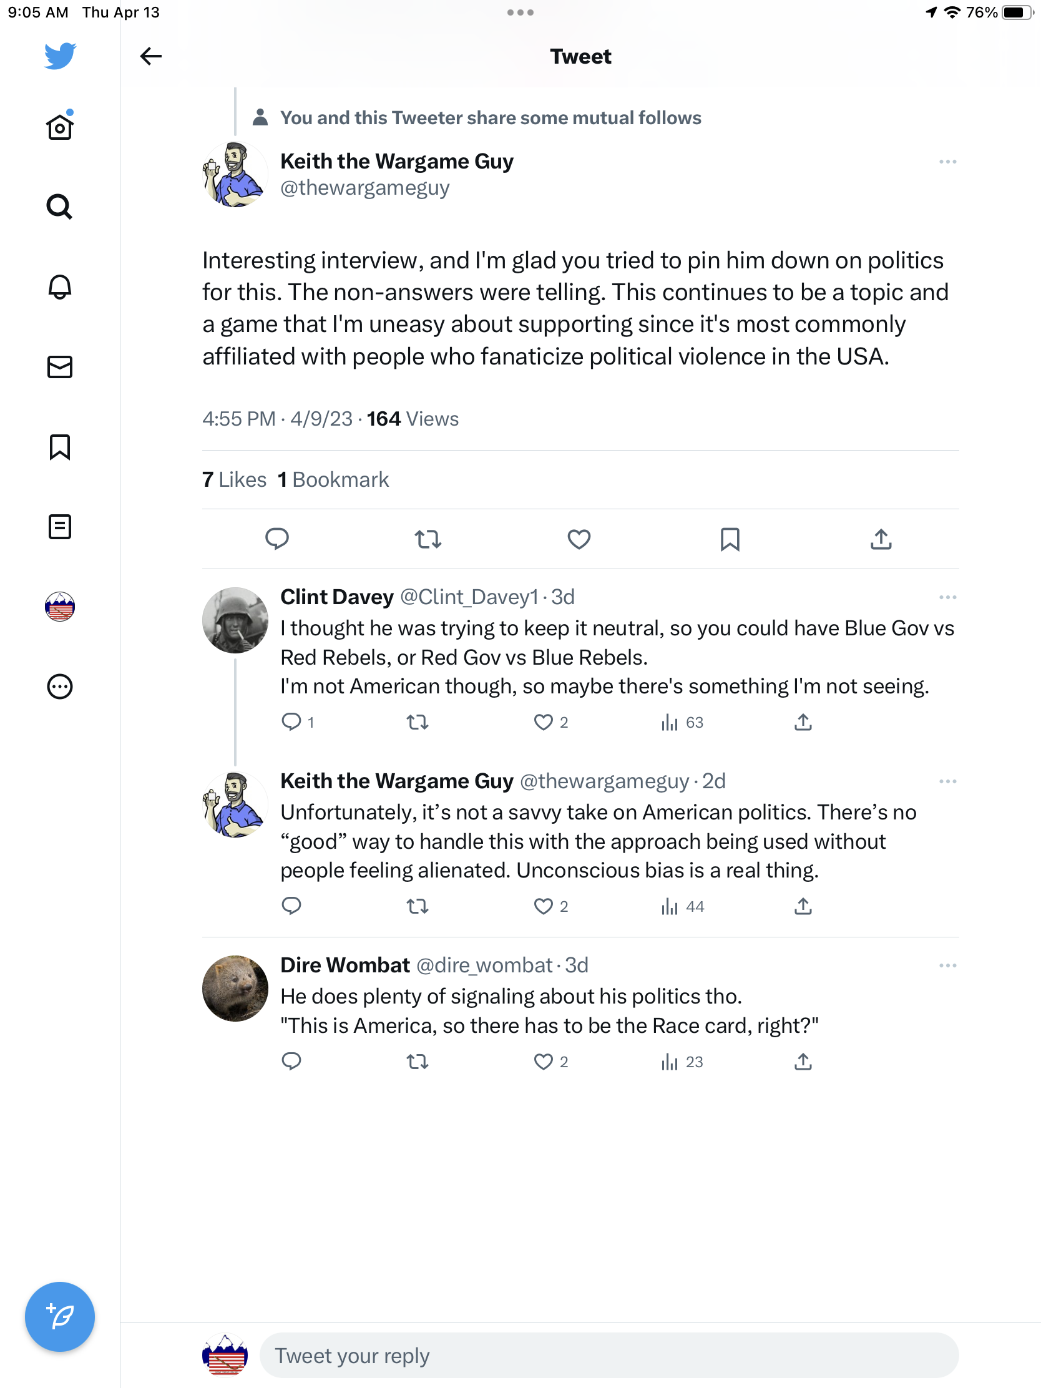Screen dimensions: 1041x1388
Task: Open the Search icon in sidebar
Action: (60, 207)
